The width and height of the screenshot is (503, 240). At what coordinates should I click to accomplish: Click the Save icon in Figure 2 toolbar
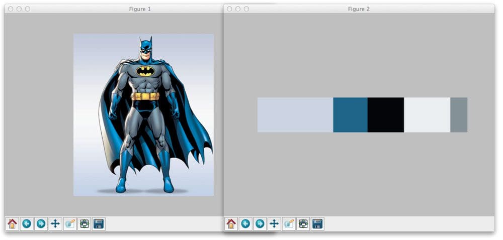pyautogui.click(x=317, y=224)
